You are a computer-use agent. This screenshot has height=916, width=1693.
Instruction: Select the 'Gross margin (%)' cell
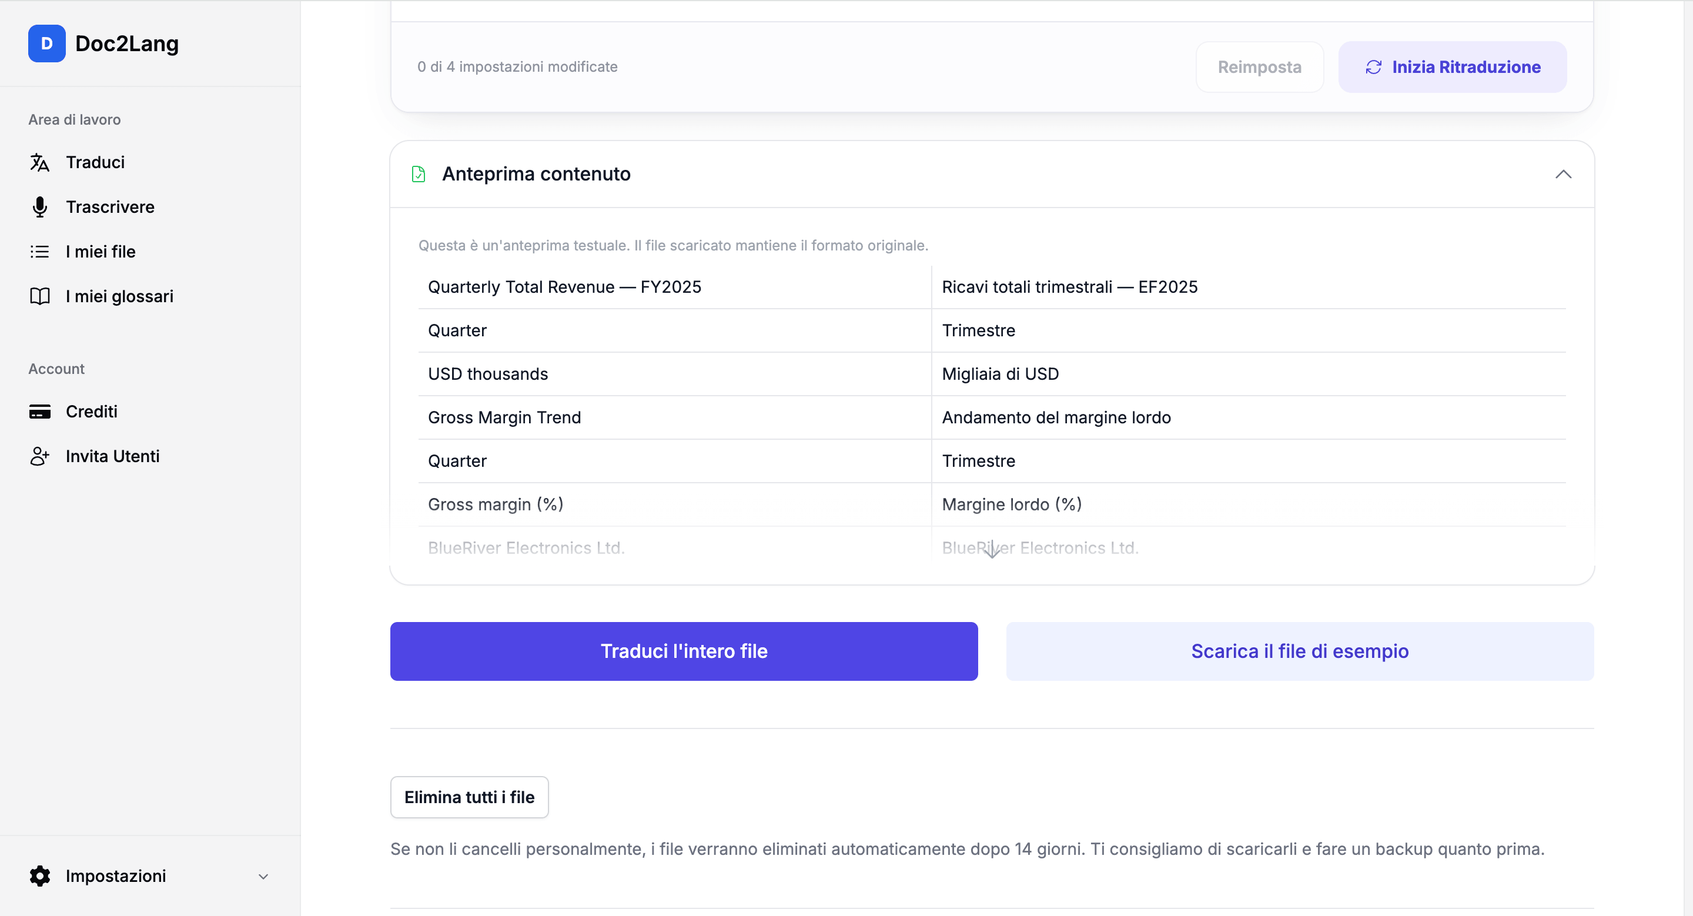(x=674, y=504)
